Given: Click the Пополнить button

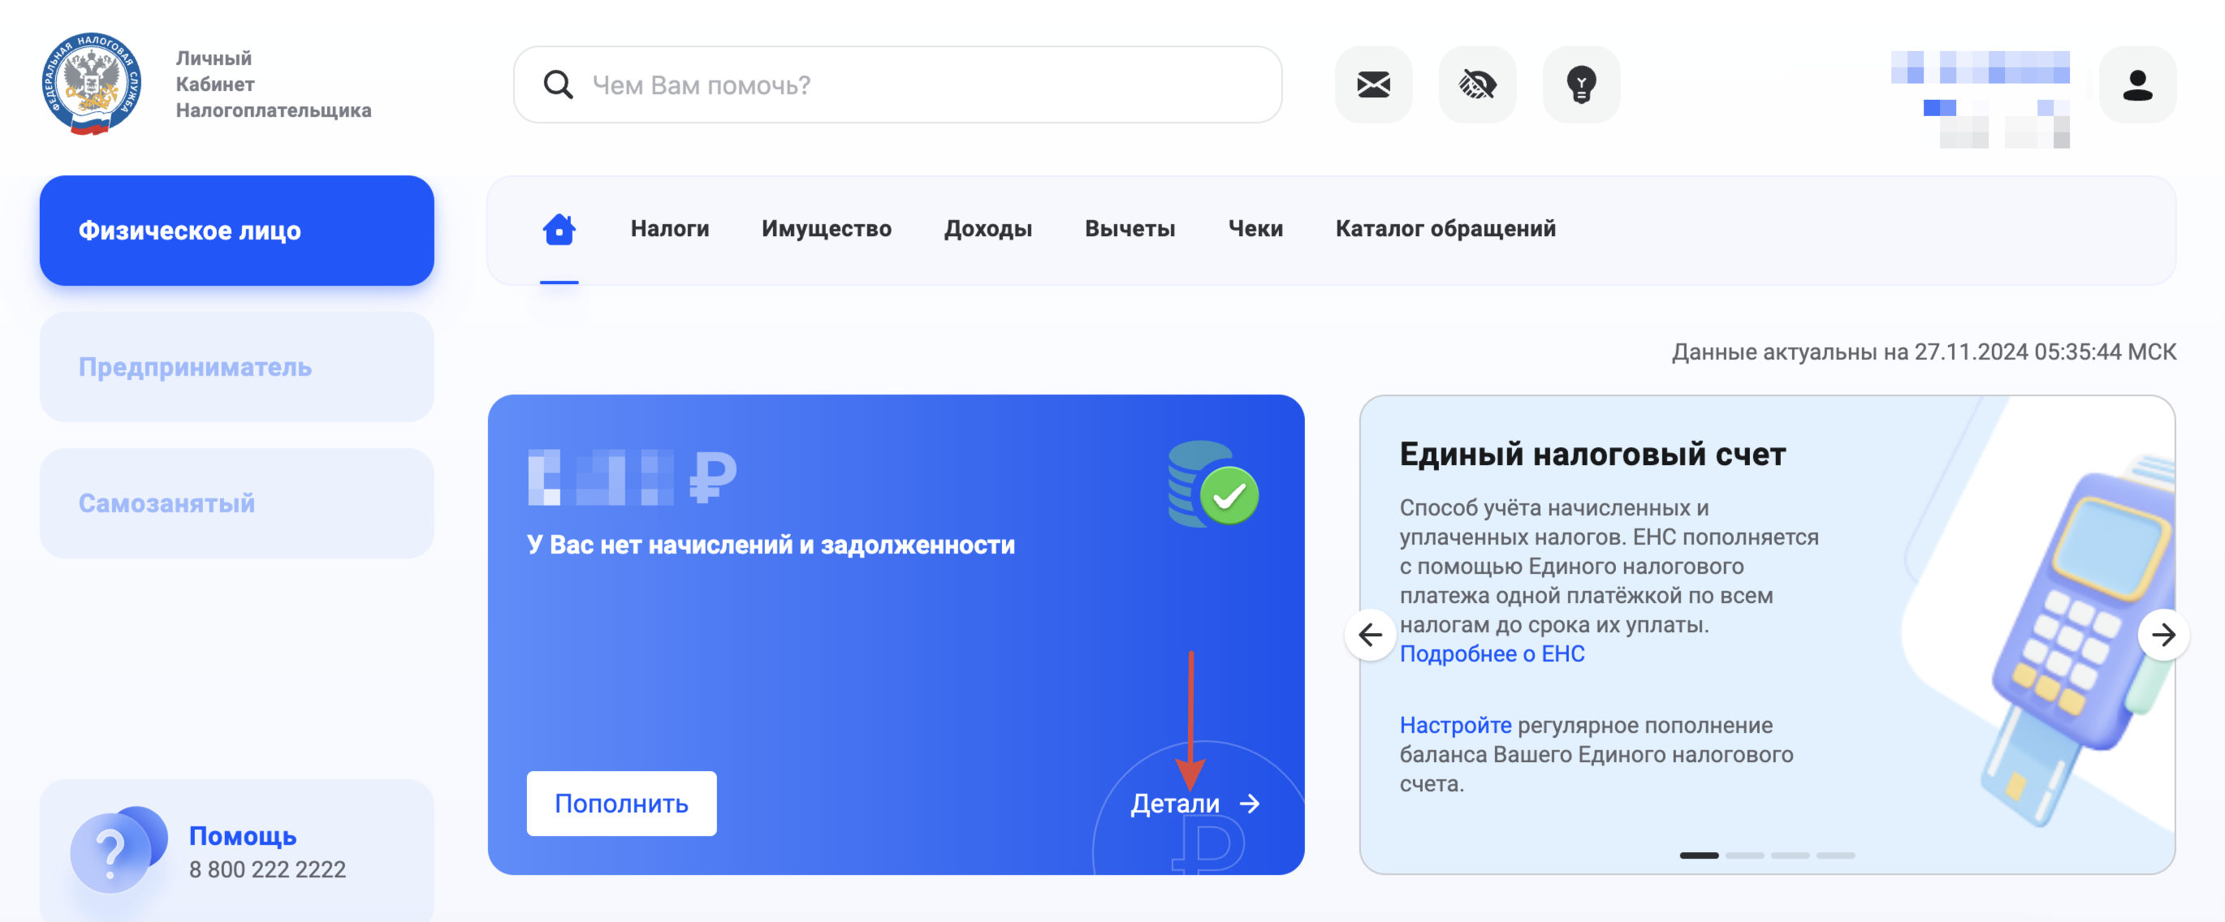Looking at the screenshot, I should (x=621, y=804).
